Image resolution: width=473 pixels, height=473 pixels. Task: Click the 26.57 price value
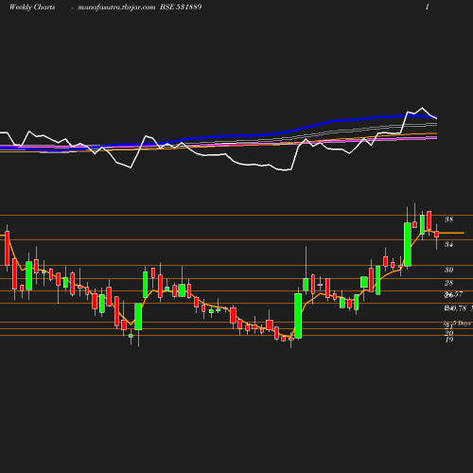click(x=453, y=294)
